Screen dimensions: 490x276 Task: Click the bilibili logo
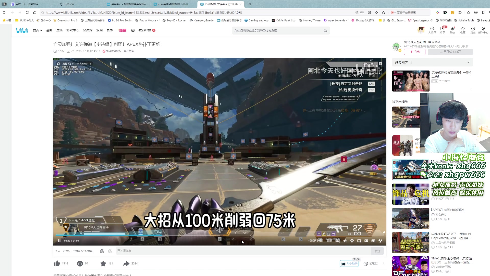coord(22,30)
